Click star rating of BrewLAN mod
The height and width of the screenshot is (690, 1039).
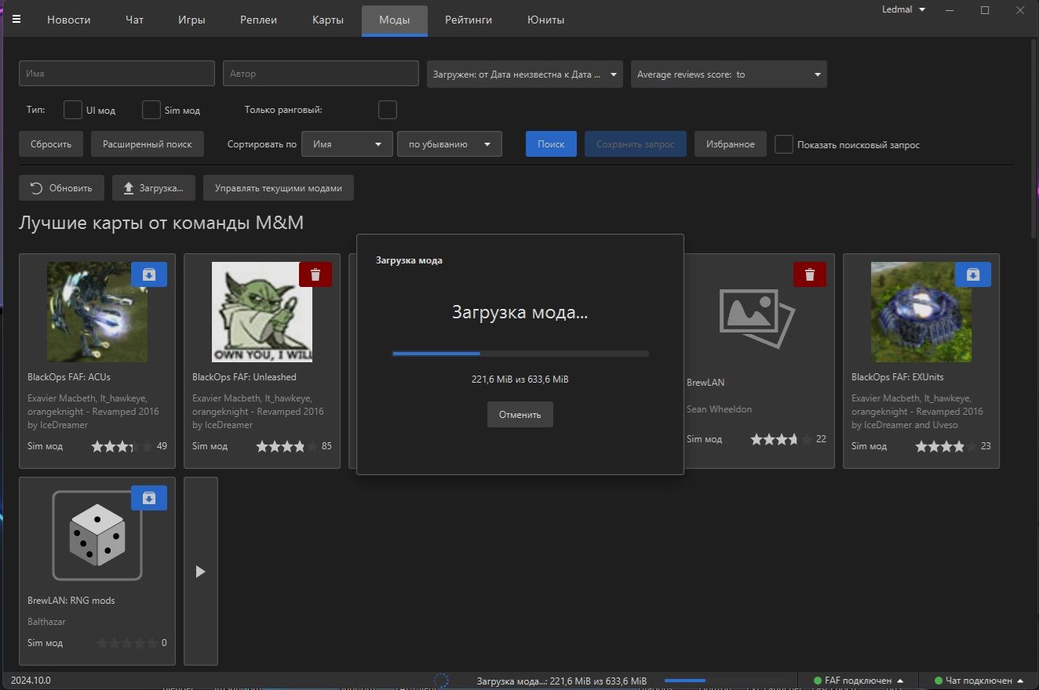tap(782, 439)
